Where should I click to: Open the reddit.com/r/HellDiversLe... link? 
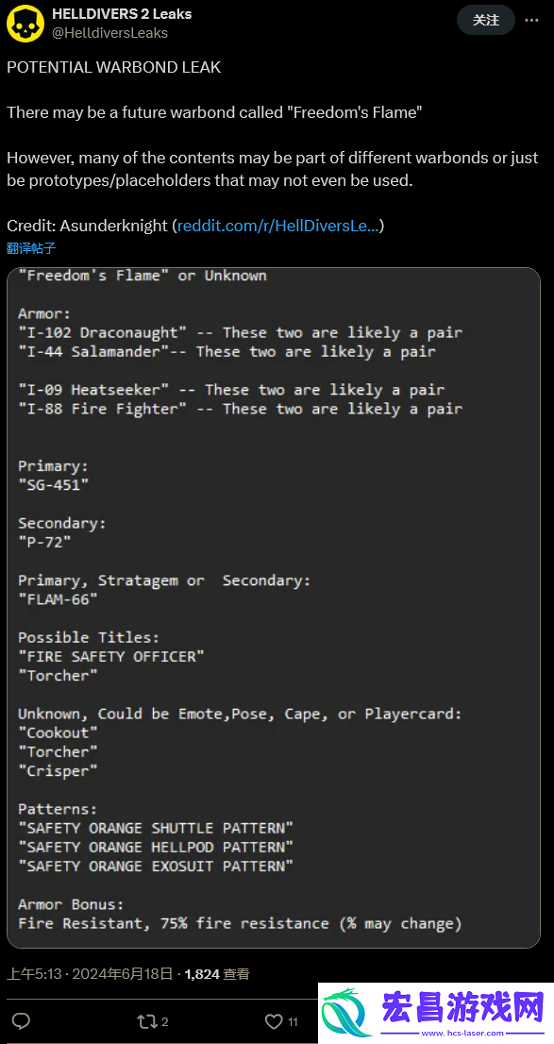pos(278,226)
